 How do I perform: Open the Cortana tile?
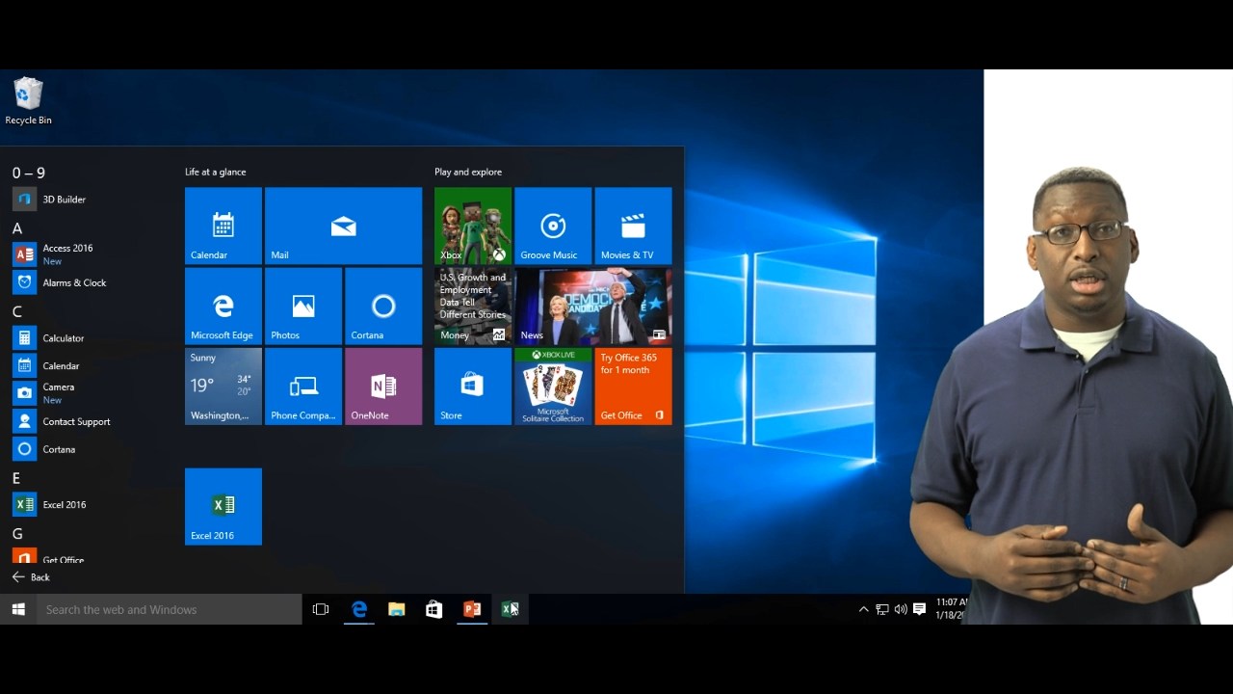[x=383, y=306]
